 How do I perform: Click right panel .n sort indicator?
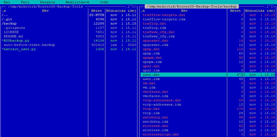[x=143, y=11]
